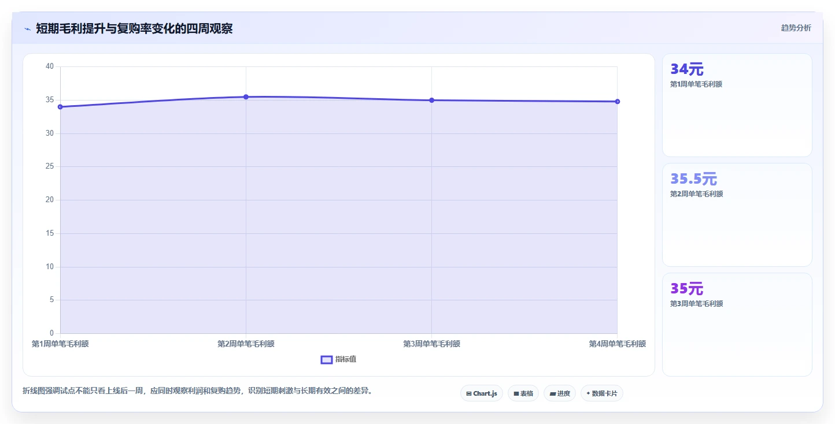Click the 第2周单笔毛利额 card caption
The image size is (835, 424).
click(x=696, y=194)
